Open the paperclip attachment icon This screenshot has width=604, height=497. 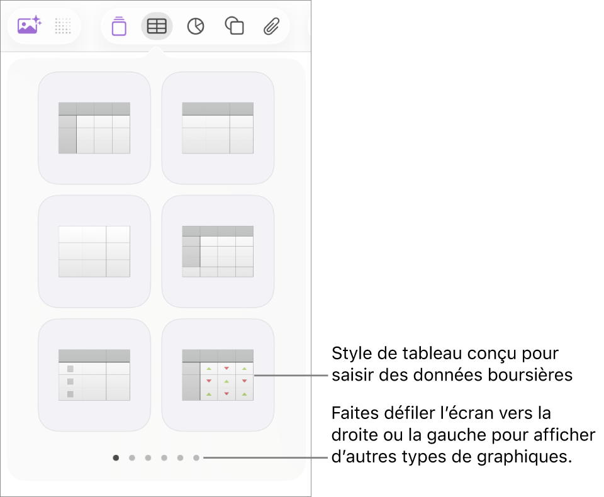pos(272,26)
